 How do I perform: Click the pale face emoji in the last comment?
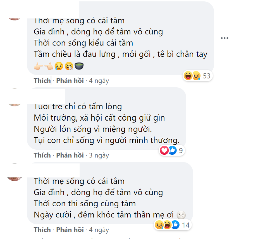pos(182,215)
